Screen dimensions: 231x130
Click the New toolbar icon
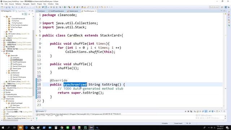[x=2, y=7]
